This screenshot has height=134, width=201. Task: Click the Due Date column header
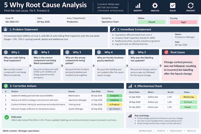coord(96,92)
